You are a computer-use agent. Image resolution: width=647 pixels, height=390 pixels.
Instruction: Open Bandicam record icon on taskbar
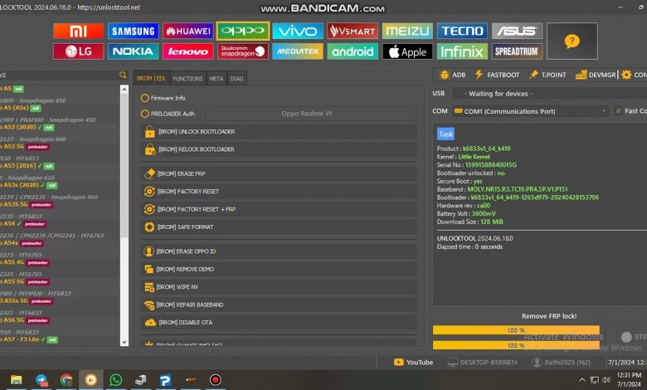(216, 380)
